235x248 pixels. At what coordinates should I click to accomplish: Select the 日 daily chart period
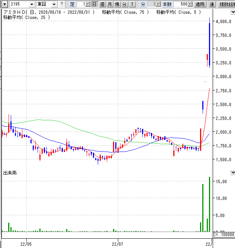pos(94,4)
